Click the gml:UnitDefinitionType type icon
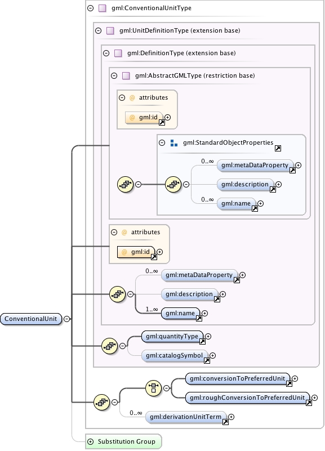325x451 pixels. (110, 30)
